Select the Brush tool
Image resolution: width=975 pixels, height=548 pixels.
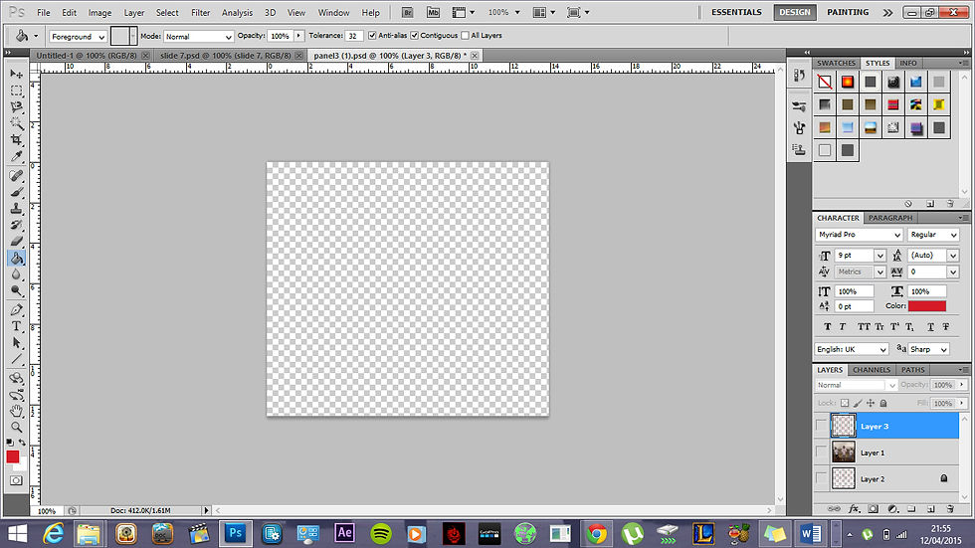16,192
